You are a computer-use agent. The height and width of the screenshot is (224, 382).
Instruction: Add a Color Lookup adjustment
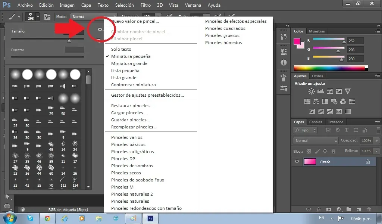[x=352, y=102]
